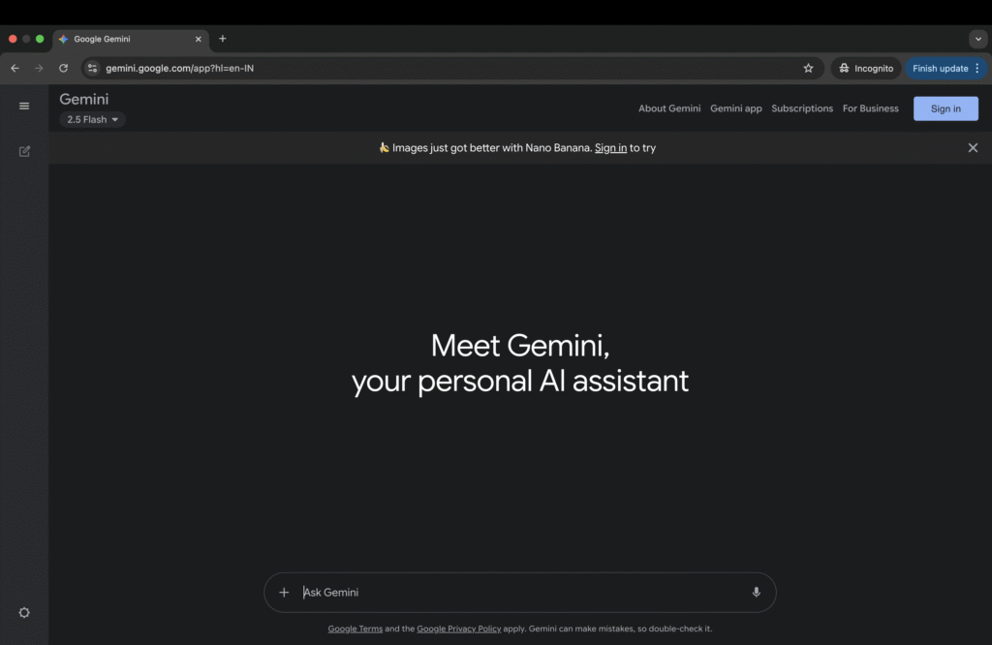Open Gemini settings via the gear icon
The image size is (992, 645).
(x=24, y=612)
